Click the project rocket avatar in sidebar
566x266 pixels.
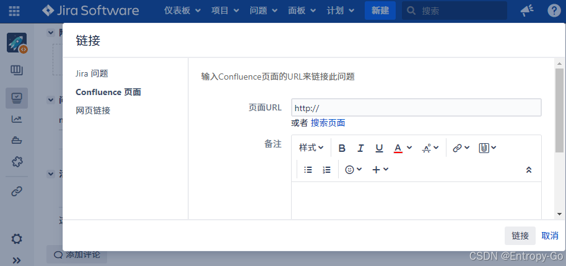pos(17,43)
